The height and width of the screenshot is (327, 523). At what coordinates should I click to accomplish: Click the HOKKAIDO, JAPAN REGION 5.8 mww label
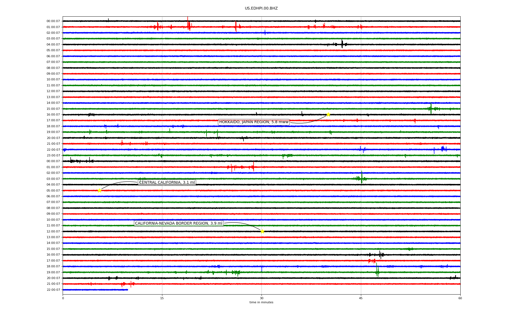(254, 122)
